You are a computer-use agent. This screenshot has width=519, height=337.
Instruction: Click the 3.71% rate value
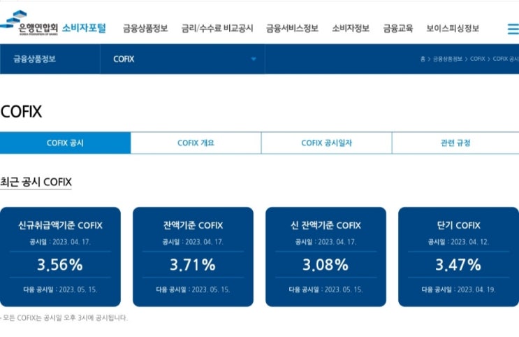(x=193, y=265)
